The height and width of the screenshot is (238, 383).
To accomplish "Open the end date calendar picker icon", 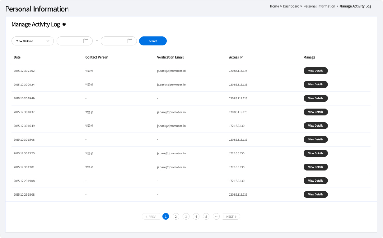I will (130, 41).
